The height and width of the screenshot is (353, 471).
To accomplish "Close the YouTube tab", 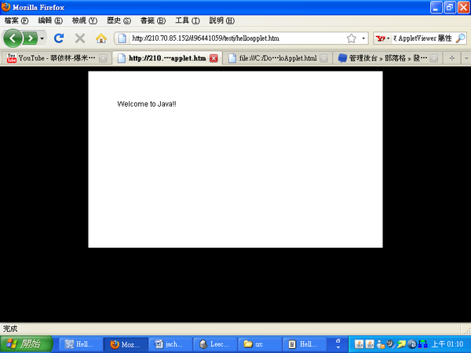I will [103, 58].
